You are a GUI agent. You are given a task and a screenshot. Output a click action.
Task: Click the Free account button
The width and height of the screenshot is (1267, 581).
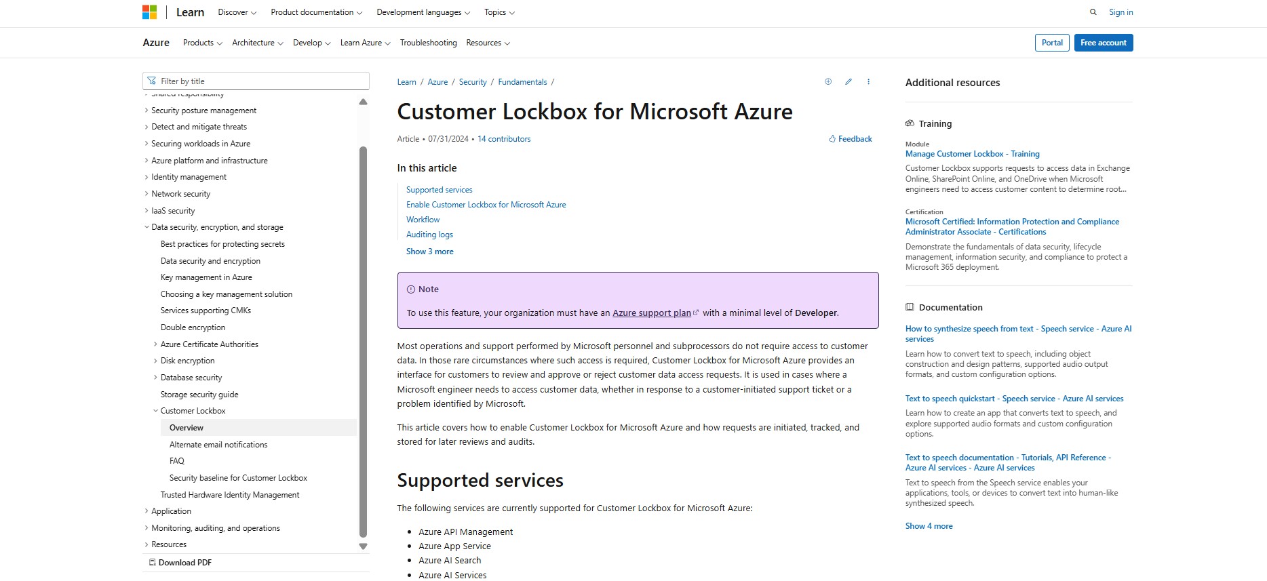tap(1103, 43)
